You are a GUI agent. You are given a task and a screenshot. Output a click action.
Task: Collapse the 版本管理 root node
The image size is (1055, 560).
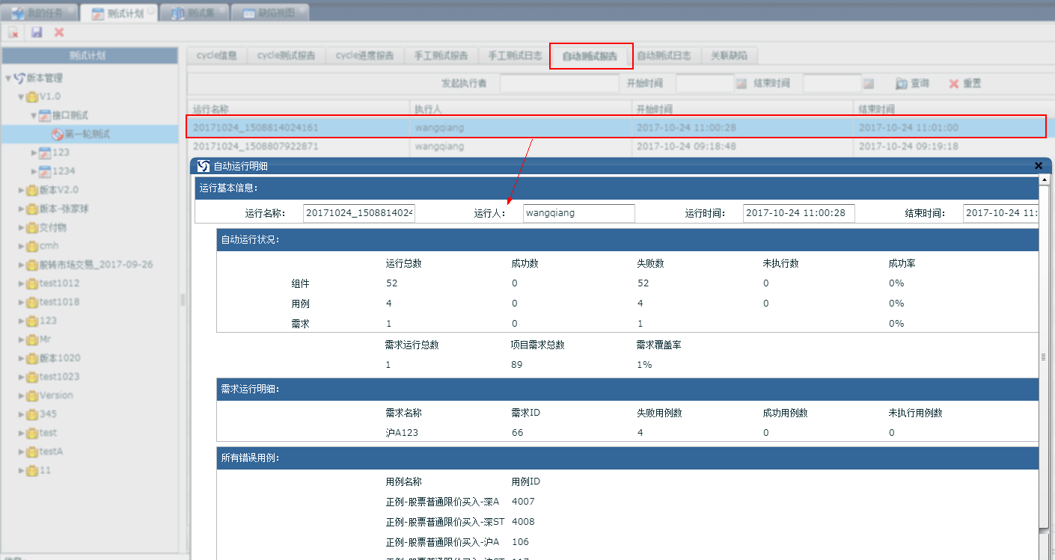point(8,78)
